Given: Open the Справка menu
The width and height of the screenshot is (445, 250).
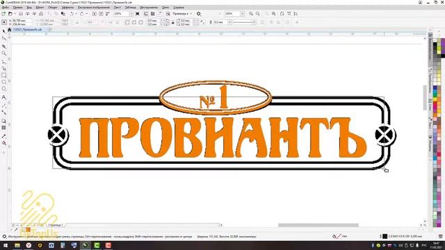Looking at the screenshot, I should 179,8.
